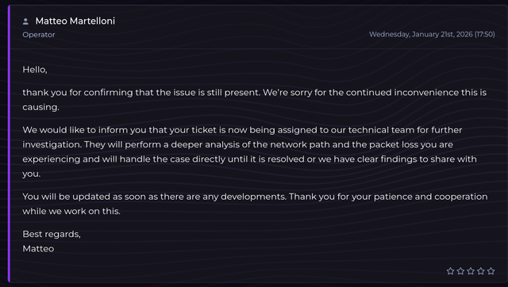508x287 pixels.
Task: Rate the reply with the first star
Action: point(450,271)
